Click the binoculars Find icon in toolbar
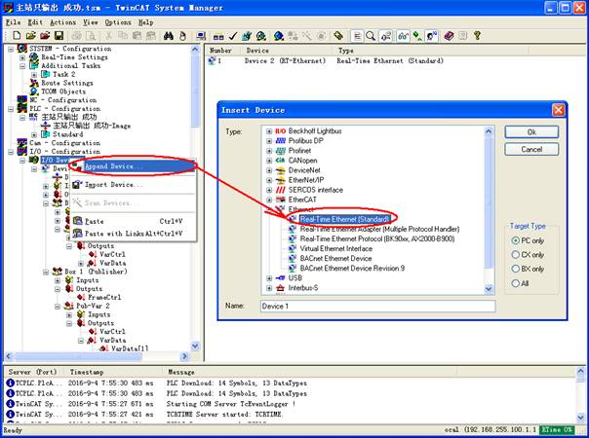 [168, 36]
